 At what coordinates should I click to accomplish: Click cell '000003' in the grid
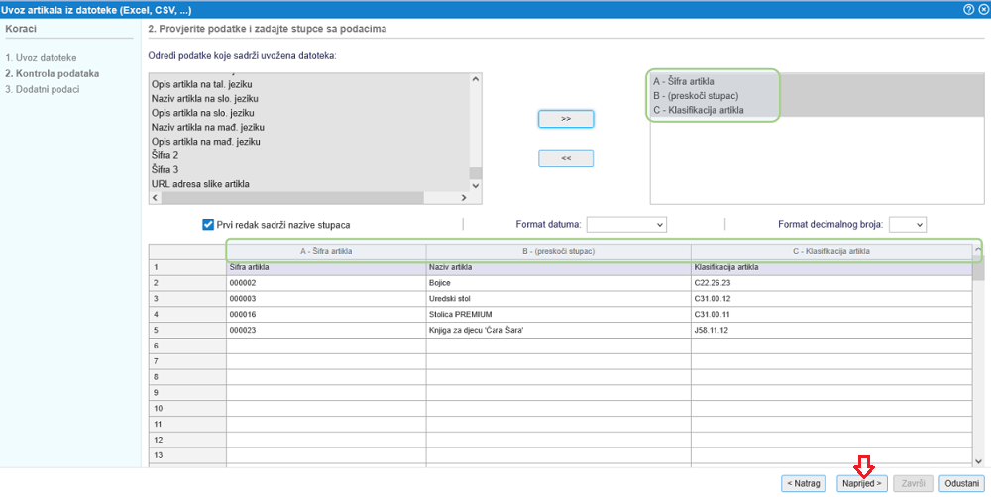click(326, 298)
